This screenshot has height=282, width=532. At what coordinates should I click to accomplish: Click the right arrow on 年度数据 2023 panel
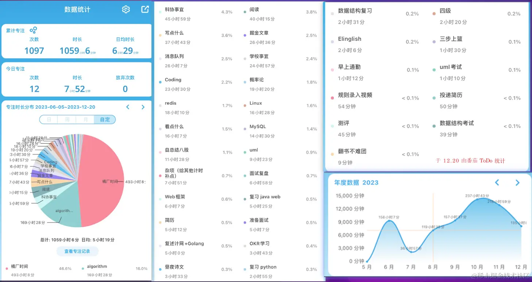pyautogui.click(x=517, y=183)
